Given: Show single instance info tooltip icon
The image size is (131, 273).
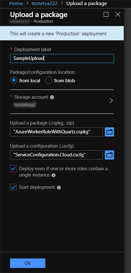Looking at the screenshot, I should pos(53,175).
